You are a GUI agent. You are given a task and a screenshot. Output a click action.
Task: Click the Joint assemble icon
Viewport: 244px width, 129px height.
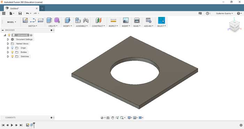pyautogui.click(x=86, y=20)
